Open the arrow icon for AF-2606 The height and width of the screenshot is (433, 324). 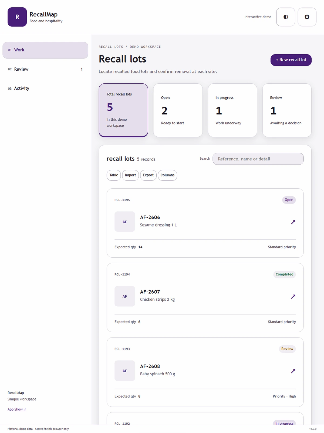pyautogui.click(x=293, y=222)
